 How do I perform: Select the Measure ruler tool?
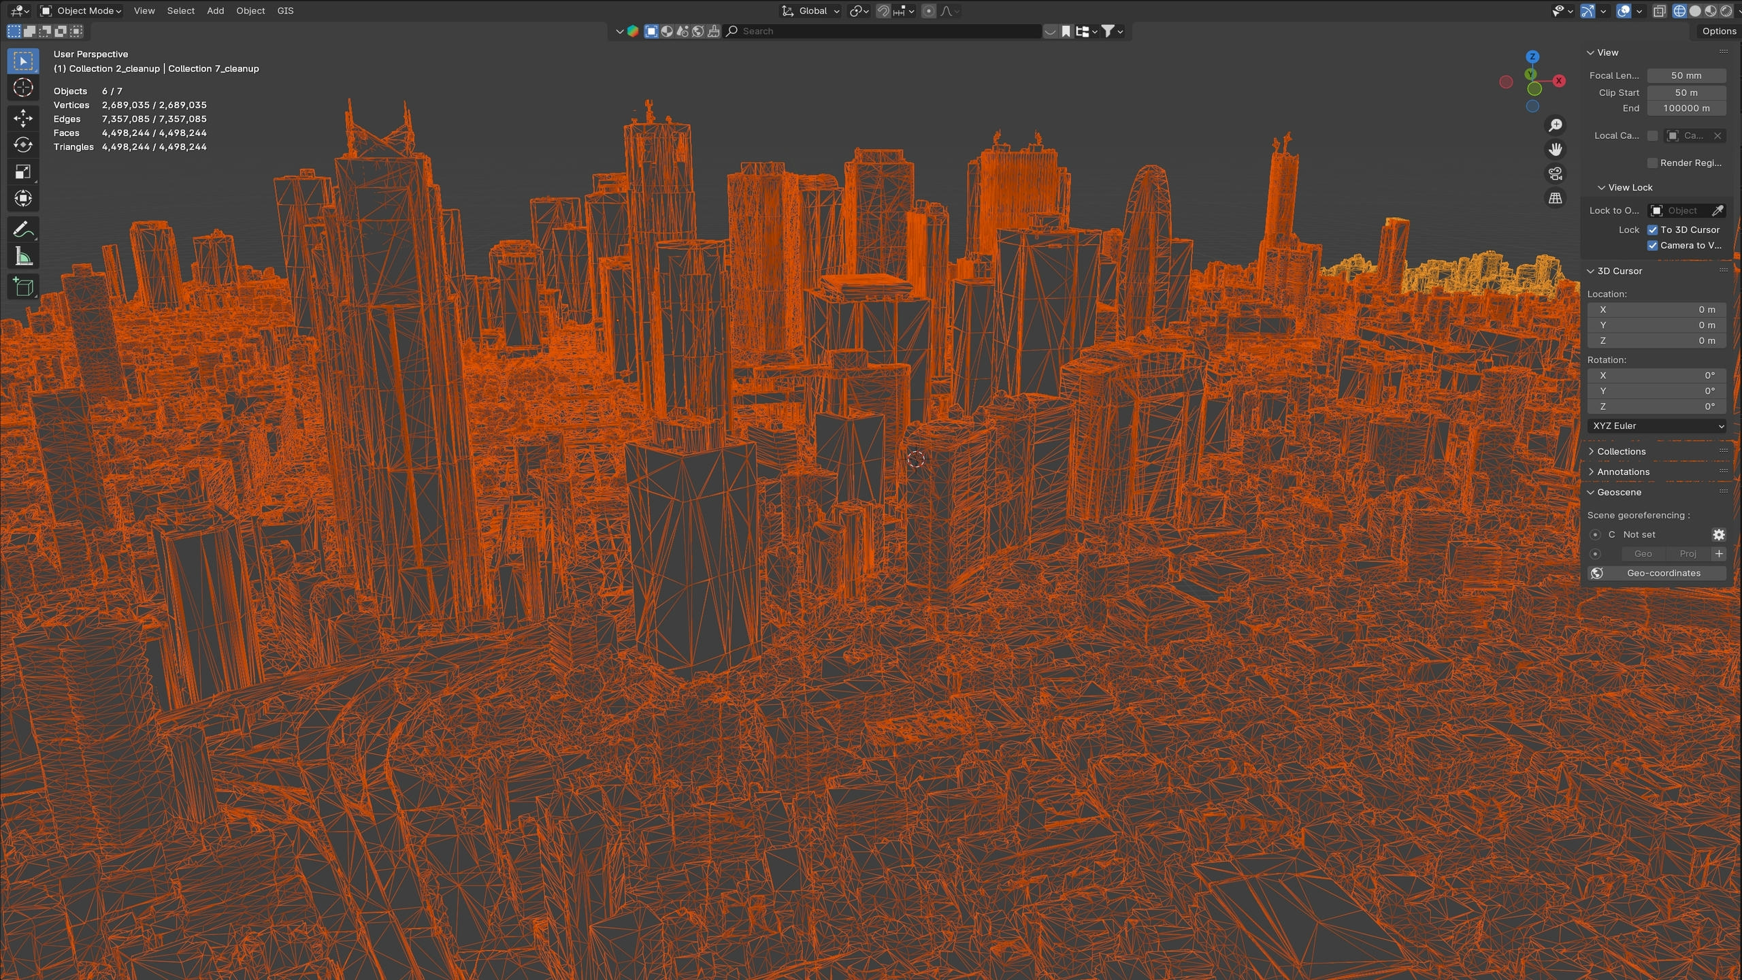[23, 257]
